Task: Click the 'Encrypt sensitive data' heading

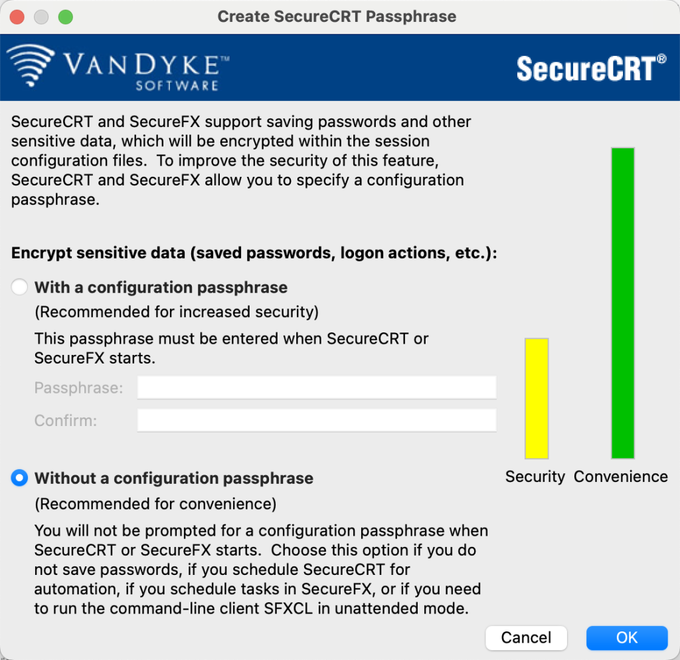Action: point(254,253)
